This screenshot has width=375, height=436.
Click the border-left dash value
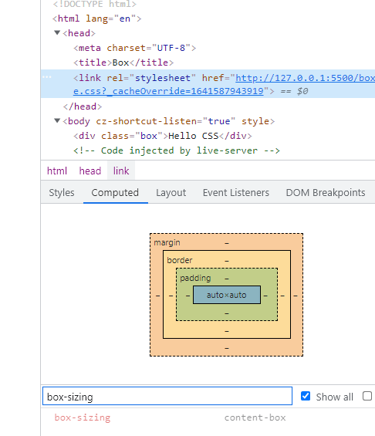tap(171, 296)
